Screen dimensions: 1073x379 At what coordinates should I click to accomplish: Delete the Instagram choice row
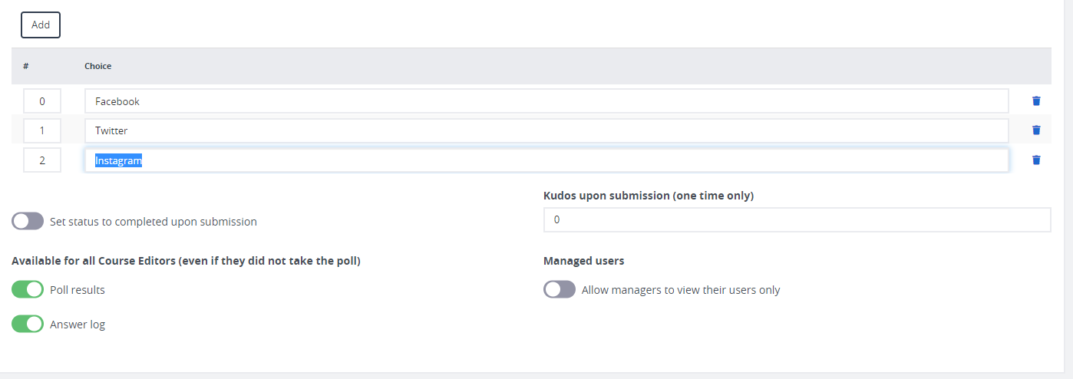(x=1036, y=160)
